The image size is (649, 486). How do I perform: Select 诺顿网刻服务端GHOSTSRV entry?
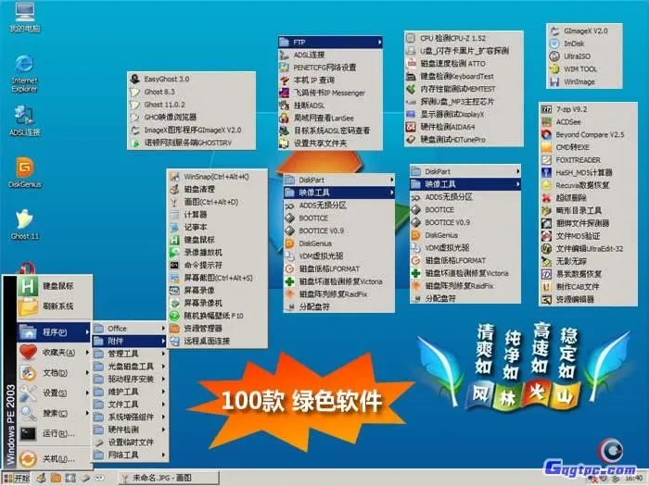(191, 143)
